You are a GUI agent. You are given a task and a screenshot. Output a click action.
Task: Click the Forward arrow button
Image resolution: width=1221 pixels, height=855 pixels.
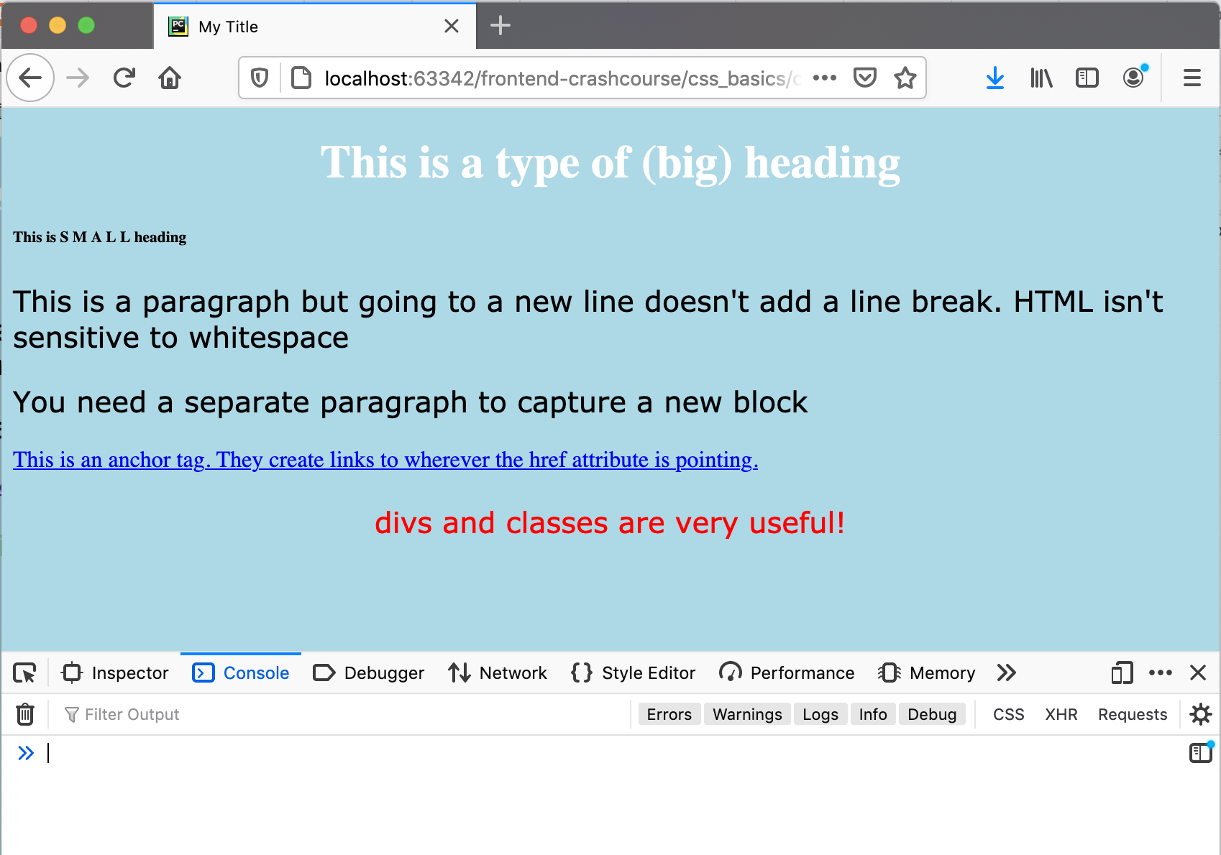coord(78,78)
